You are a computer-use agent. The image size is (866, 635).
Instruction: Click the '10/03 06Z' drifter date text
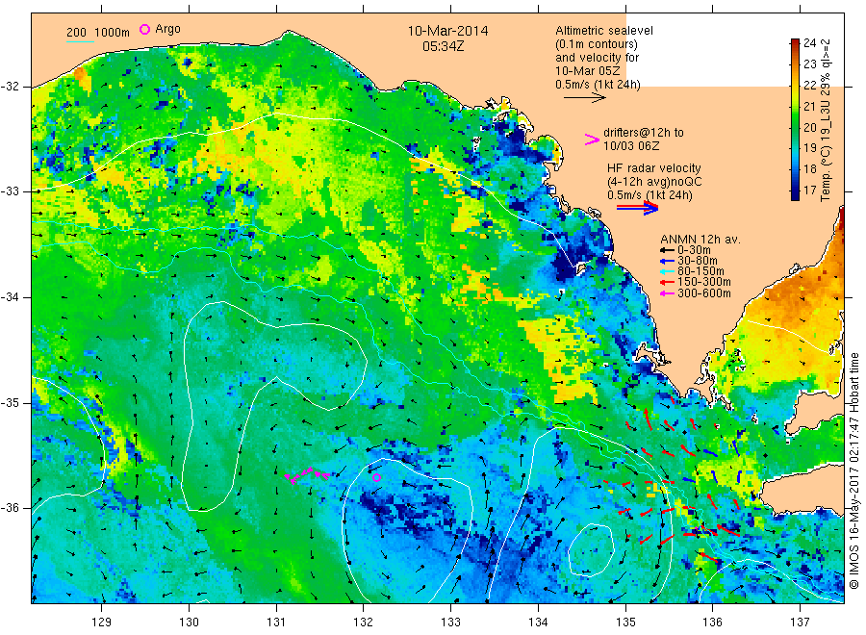pos(631,146)
